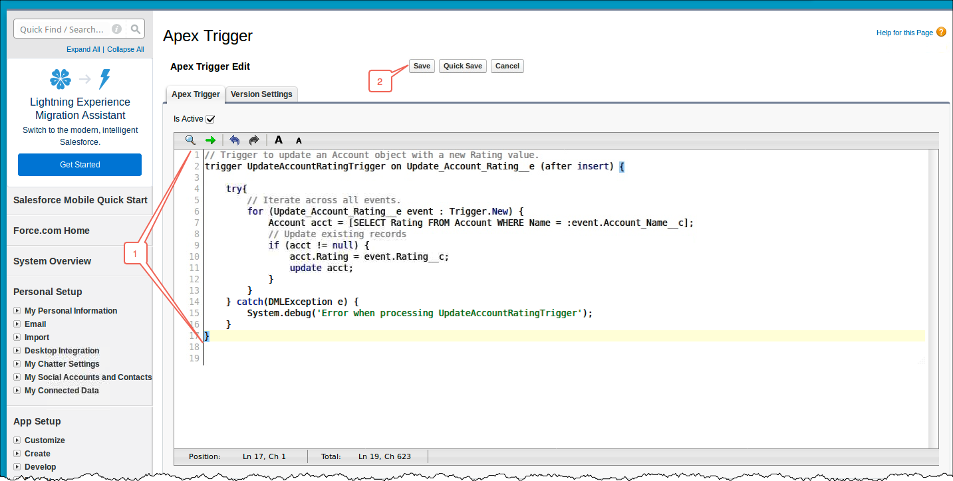Screen dimensions: 953x481
Task: Click the System.debug statement on line 15
Action: pyautogui.click(x=420, y=313)
